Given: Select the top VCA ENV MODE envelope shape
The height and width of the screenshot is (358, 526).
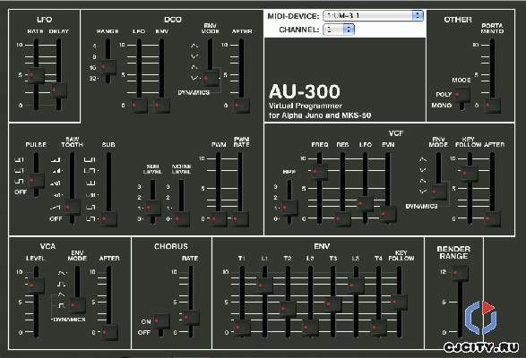Looking at the screenshot, I should (x=62, y=272).
